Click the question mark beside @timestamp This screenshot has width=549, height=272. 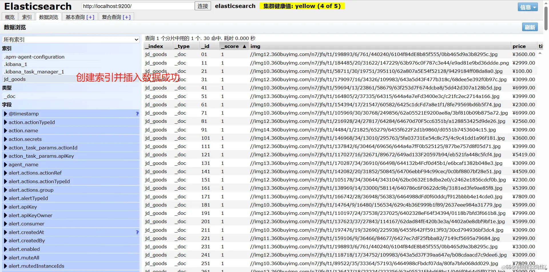(137, 114)
